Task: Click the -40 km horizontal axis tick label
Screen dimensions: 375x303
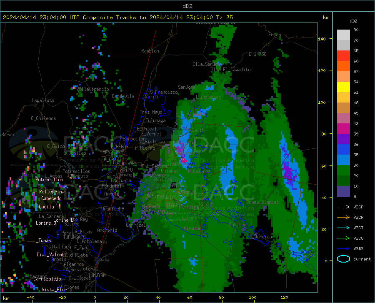Action: 30,297
